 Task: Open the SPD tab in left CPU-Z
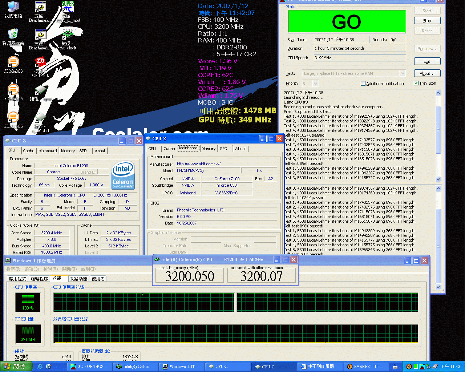pyautogui.click(x=83, y=151)
